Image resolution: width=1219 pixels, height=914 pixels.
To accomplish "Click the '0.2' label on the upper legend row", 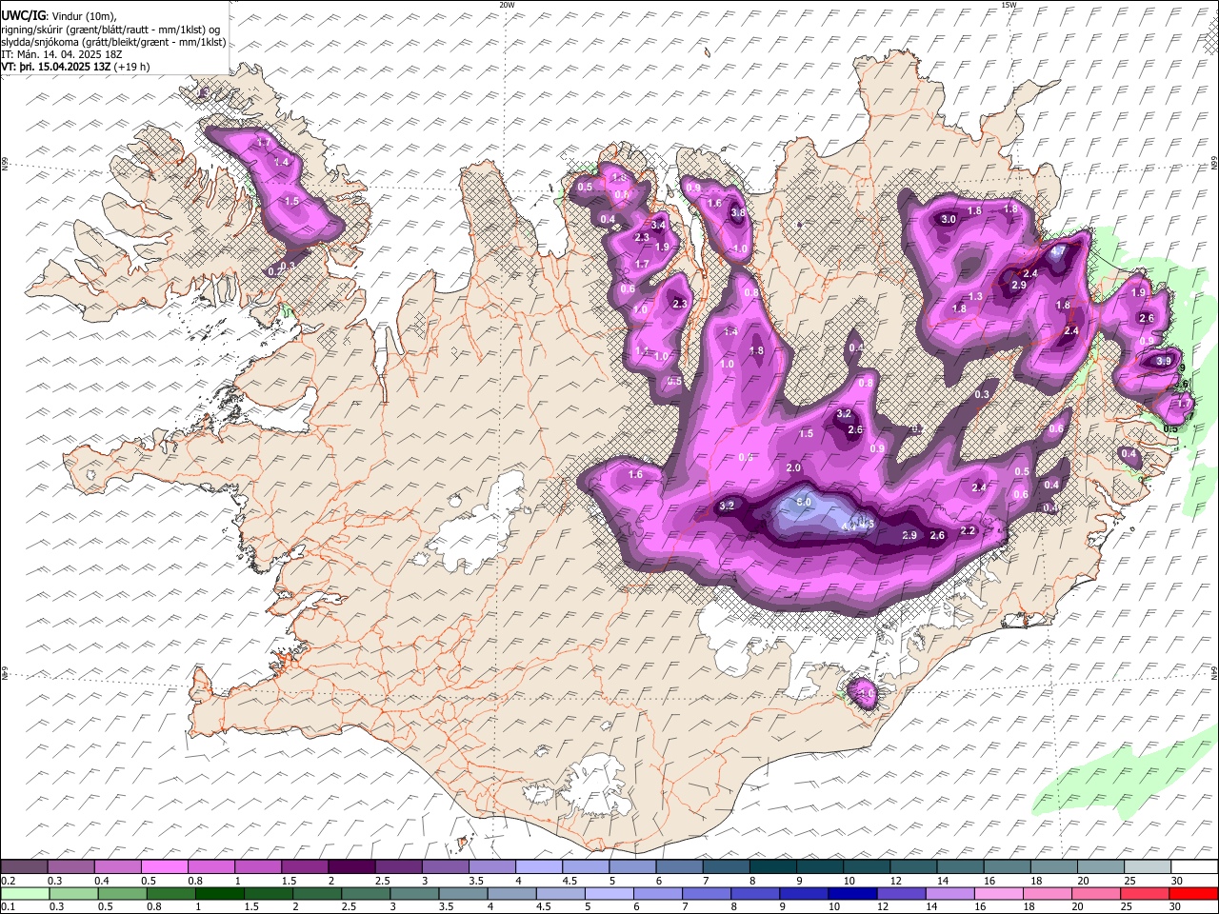I will 8,881.
